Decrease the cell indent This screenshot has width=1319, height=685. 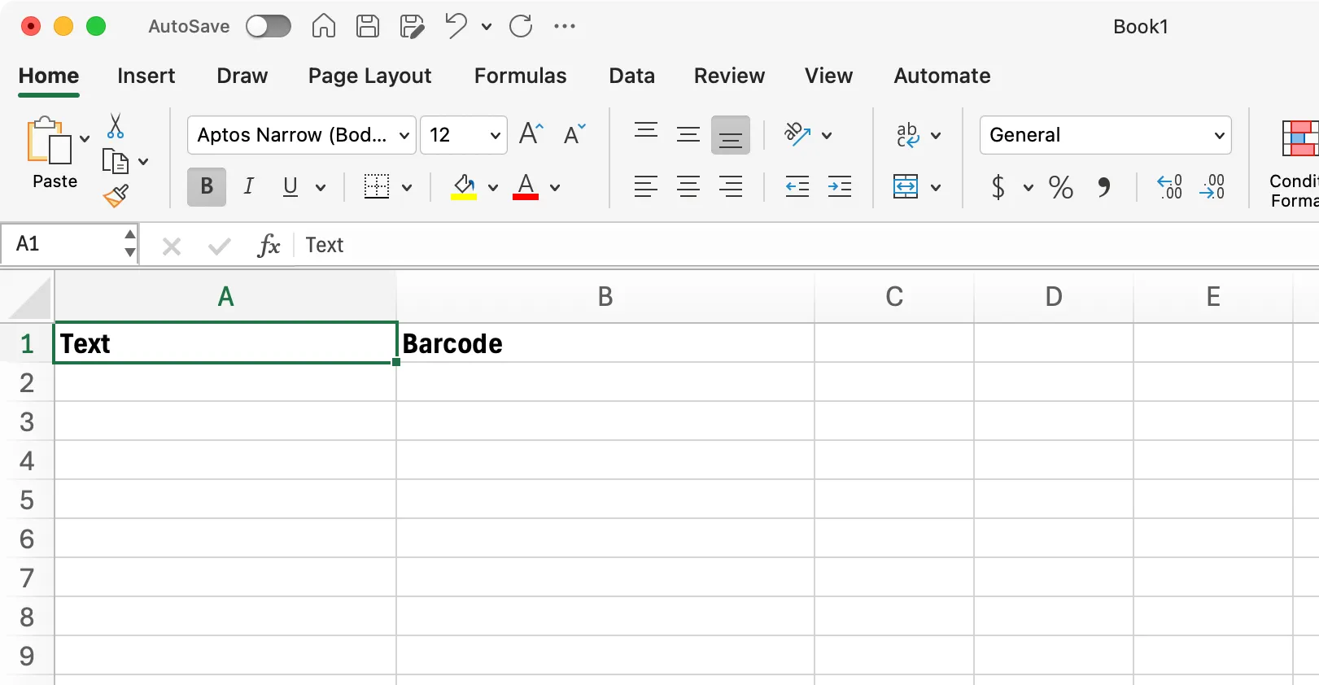pyautogui.click(x=797, y=187)
